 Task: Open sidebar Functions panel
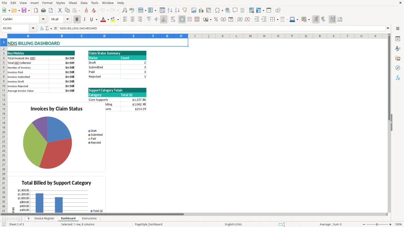(x=398, y=78)
